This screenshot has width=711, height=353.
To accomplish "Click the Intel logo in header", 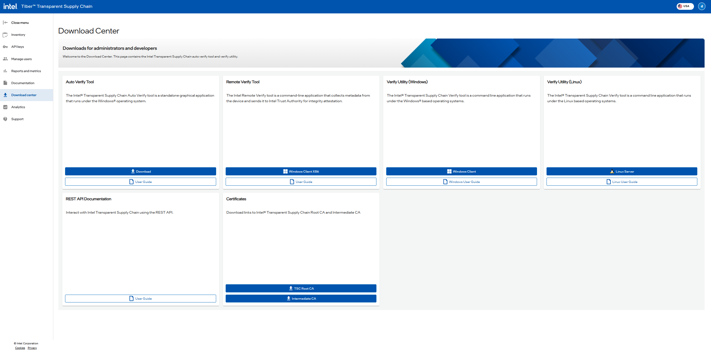I will [x=10, y=6].
